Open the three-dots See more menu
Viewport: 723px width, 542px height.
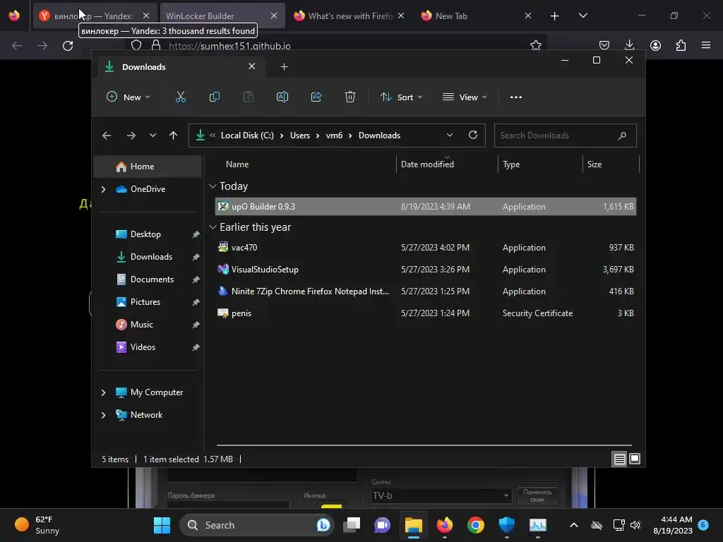[516, 97]
